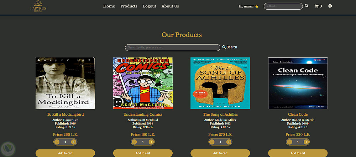The width and height of the screenshot is (356, 157).
Task: Open the Clean Code book cover
Action: tap(298, 83)
